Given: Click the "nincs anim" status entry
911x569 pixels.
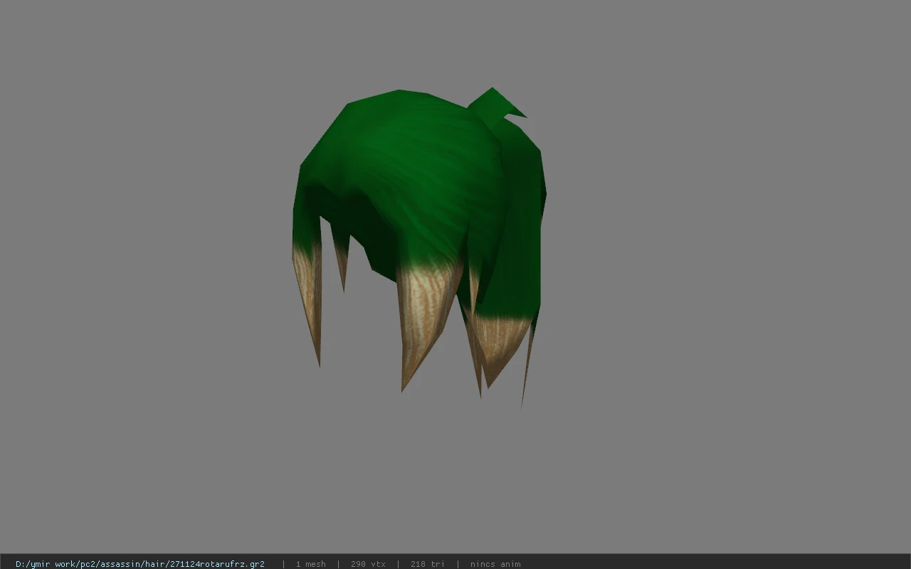Looking at the screenshot, I should [495, 564].
